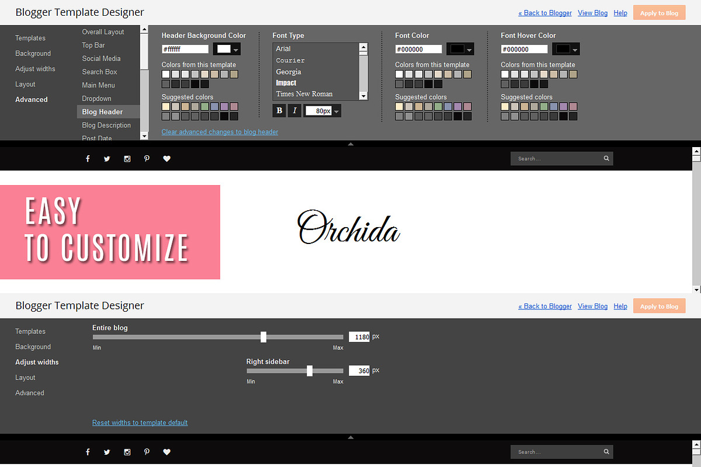Select highlighted Blog Header section
The image size is (701, 467).
108,112
